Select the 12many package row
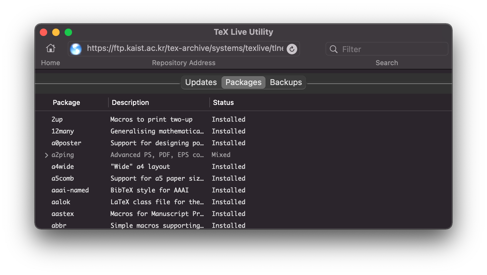The width and height of the screenshot is (487, 275). point(243,131)
